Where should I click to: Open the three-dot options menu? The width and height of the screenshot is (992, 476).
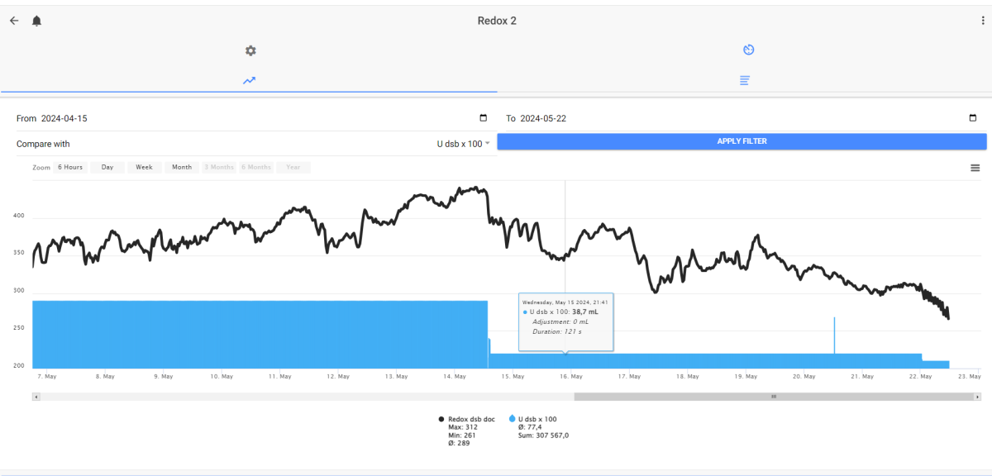point(983,21)
